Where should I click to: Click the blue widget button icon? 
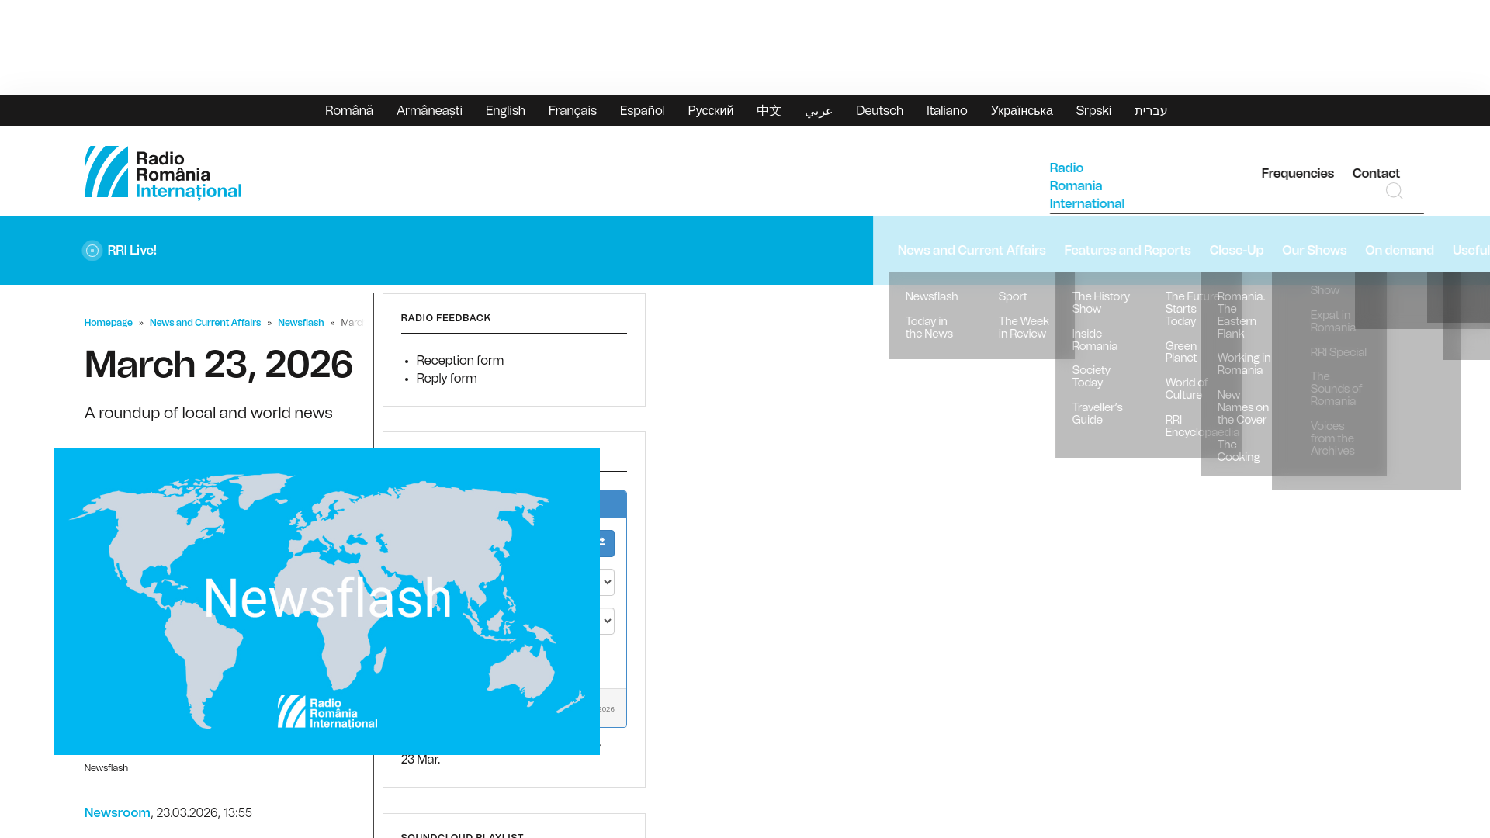click(x=607, y=543)
